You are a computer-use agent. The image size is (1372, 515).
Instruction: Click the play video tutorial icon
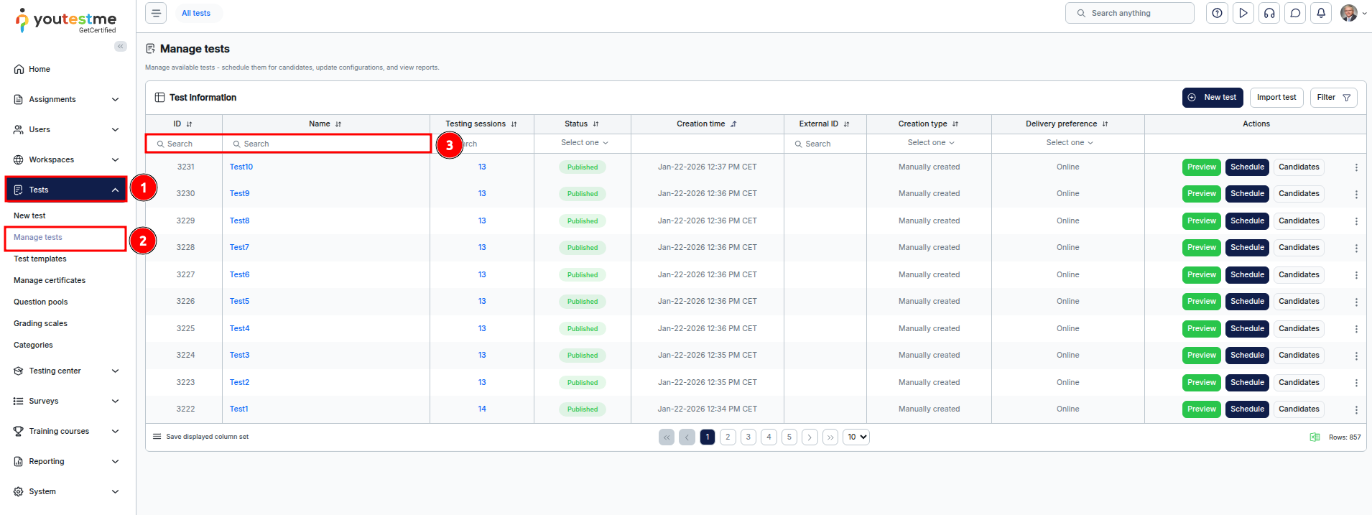pos(1243,13)
